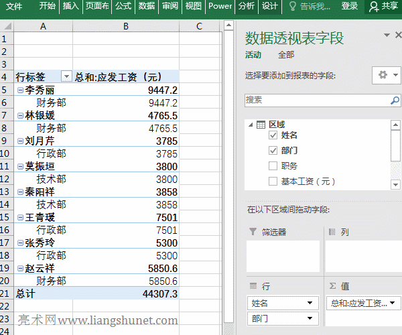Click the 告诉我 lightbulb icon
This screenshot has width=402, height=335.
point(292,6)
